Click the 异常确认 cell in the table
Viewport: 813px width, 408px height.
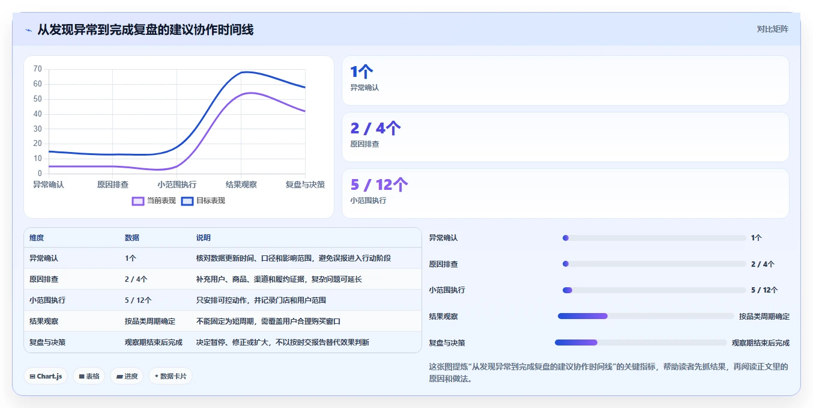pos(44,258)
